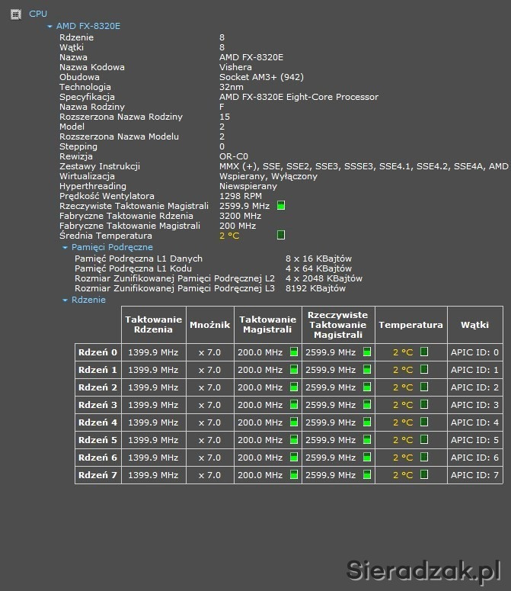This screenshot has height=591, width=511.
Task: Click Rdzeń 2 temperature graph icon
Action: [424, 387]
